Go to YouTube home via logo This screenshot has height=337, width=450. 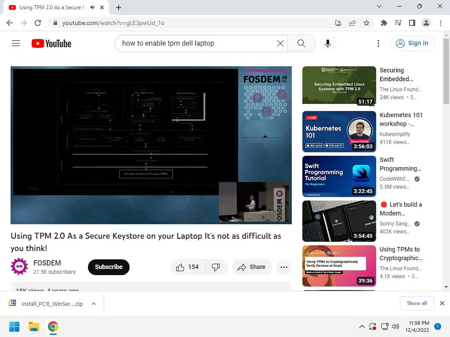pyautogui.click(x=51, y=43)
